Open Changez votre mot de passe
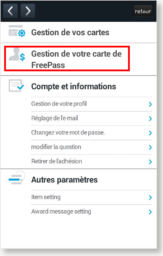 [92, 133]
